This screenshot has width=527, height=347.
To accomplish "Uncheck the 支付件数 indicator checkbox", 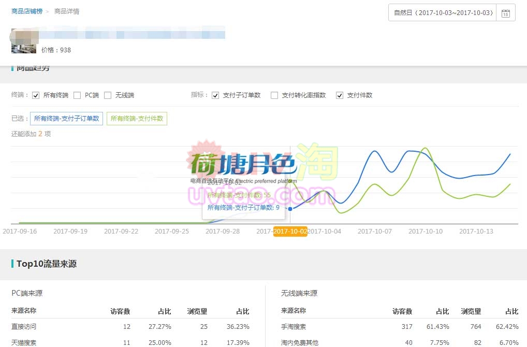I will [340, 95].
